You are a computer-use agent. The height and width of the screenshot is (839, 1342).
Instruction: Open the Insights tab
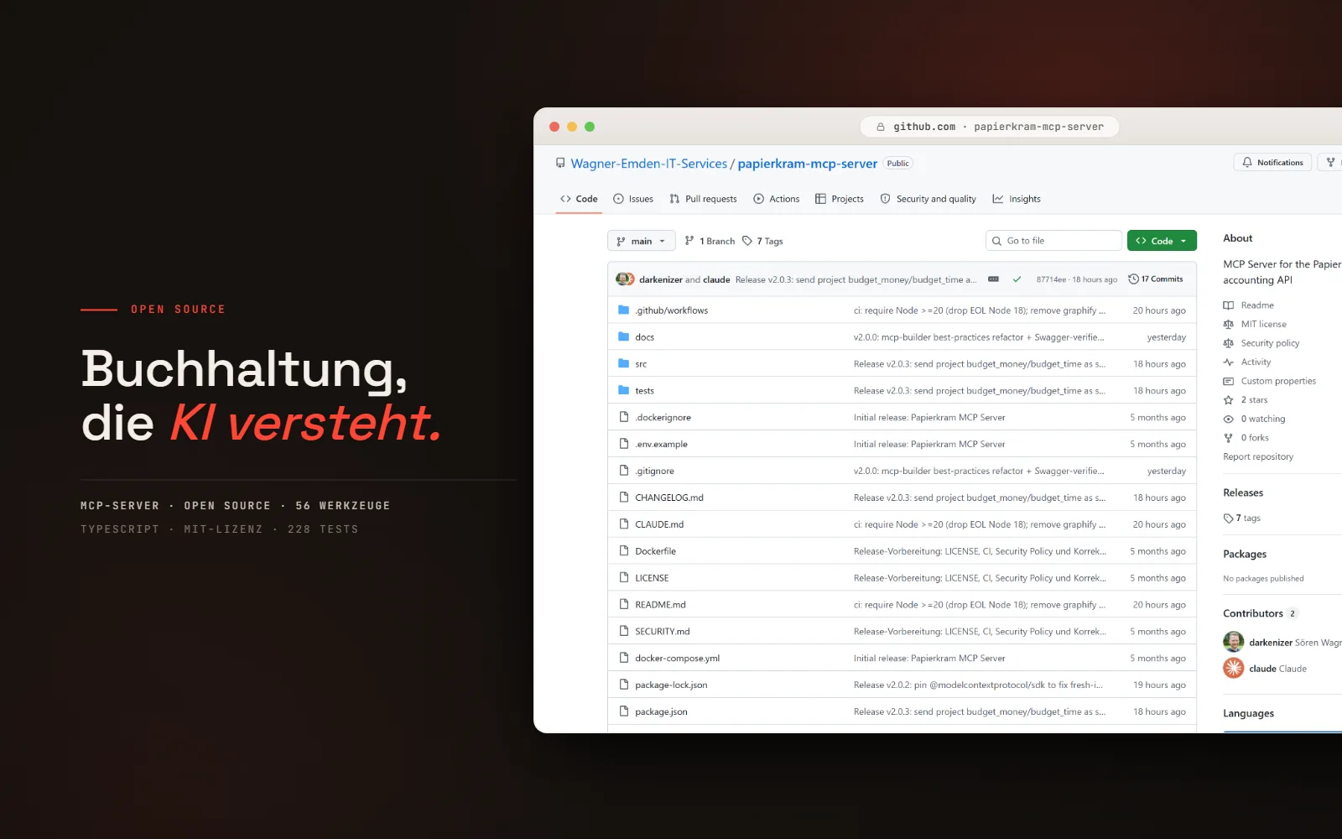click(1017, 199)
